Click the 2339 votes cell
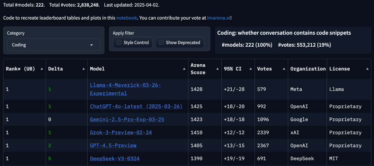This screenshot has height=166, width=374. coord(271,132)
